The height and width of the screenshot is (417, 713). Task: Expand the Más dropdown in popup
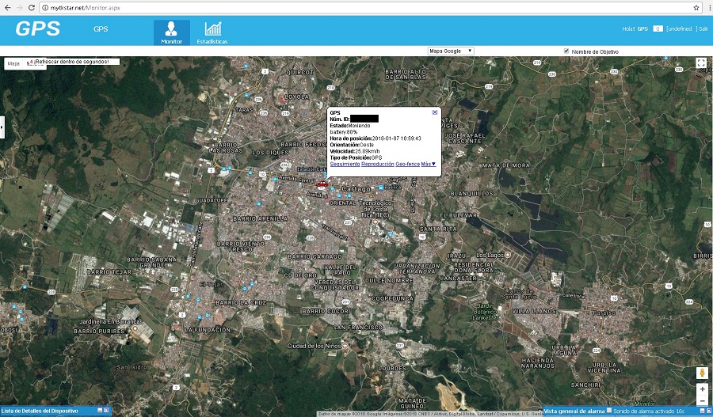click(x=429, y=164)
